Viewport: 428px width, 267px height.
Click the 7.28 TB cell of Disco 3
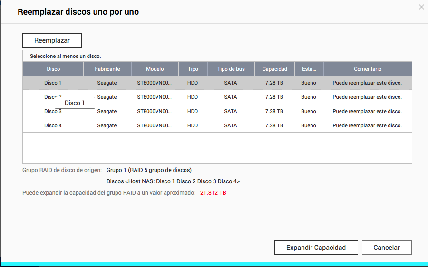pyautogui.click(x=274, y=111)
